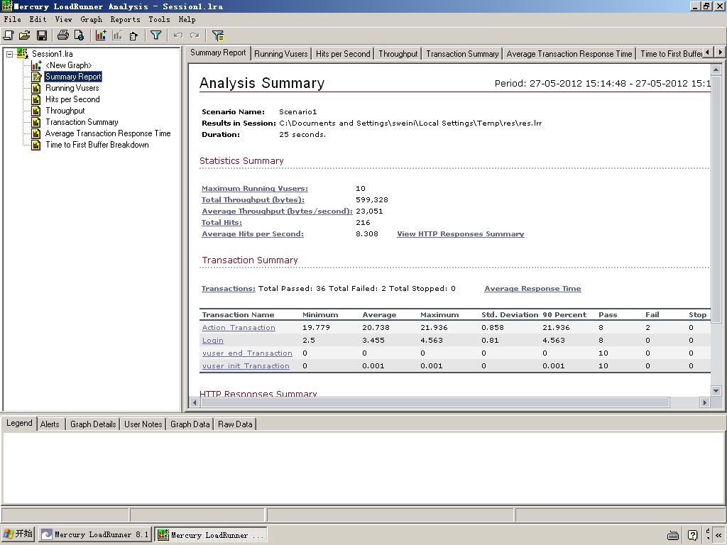Select Throughput in the session tree
Screen dimensions: 727x545
(65, 111)
